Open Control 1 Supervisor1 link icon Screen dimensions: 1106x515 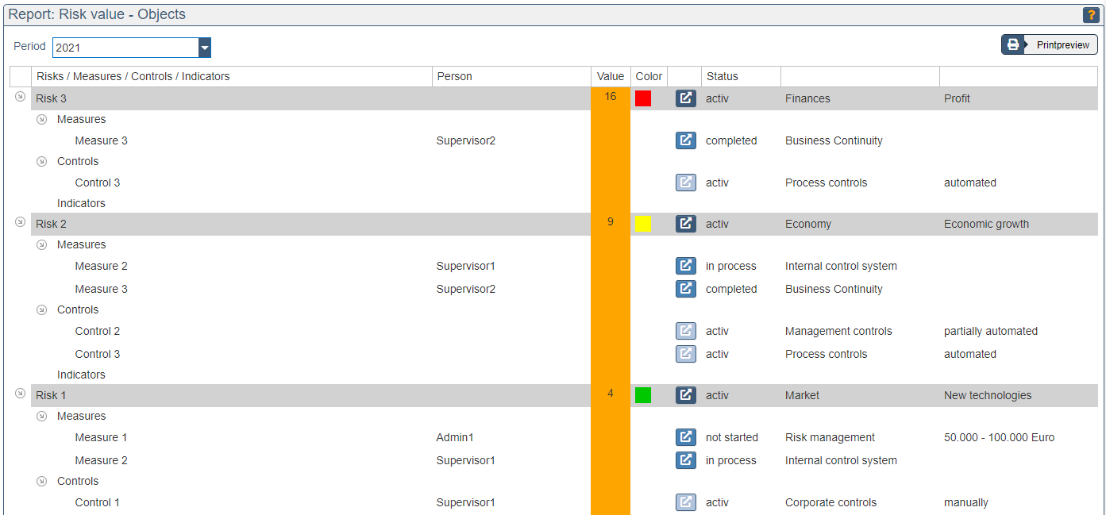pos(685,502)
